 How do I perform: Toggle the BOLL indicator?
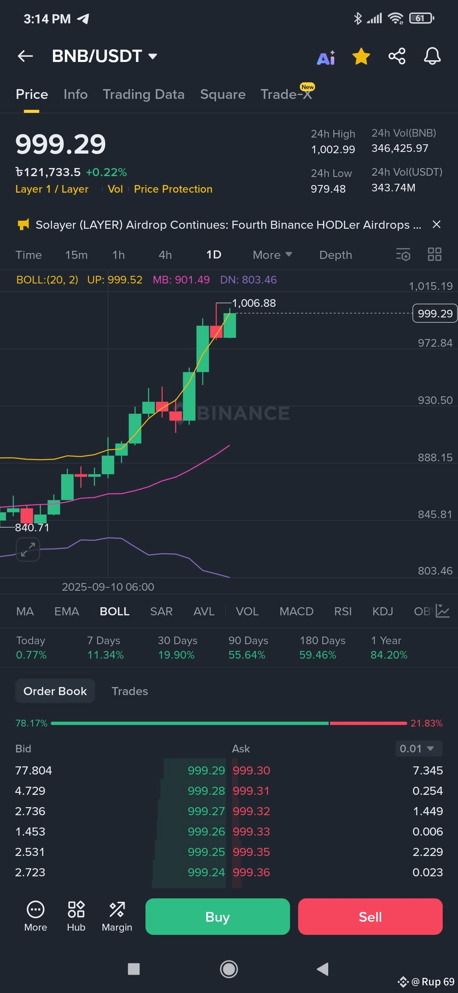(114, 611)
